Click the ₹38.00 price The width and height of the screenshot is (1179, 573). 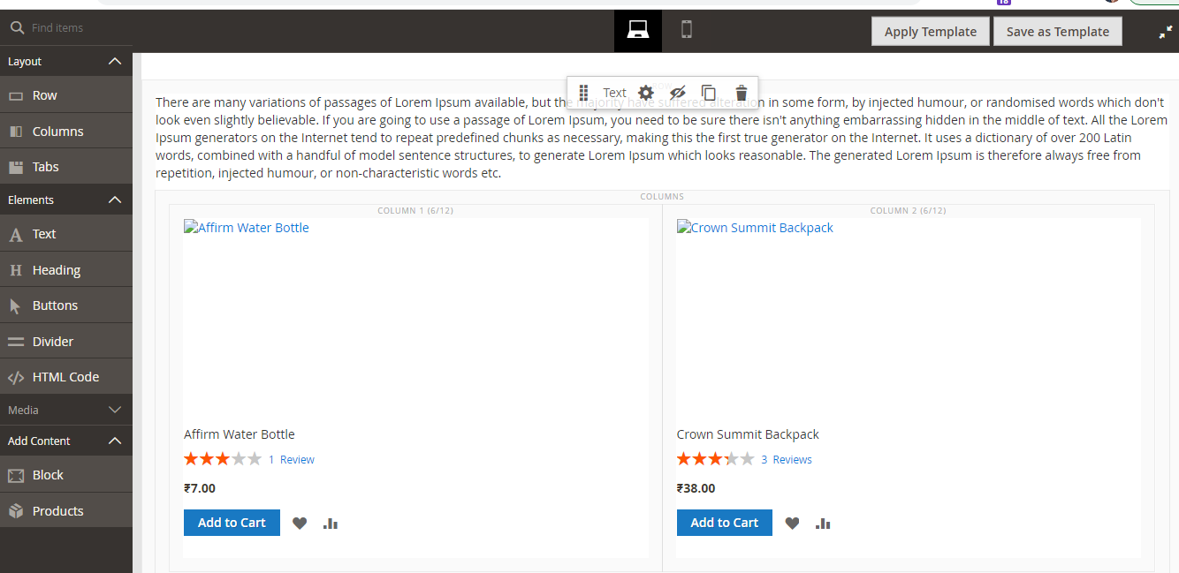tap(696, 488)
